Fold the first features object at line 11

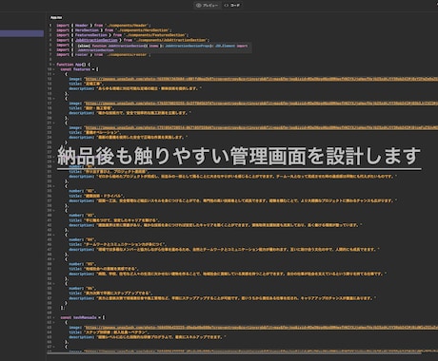tap(53, 74)
